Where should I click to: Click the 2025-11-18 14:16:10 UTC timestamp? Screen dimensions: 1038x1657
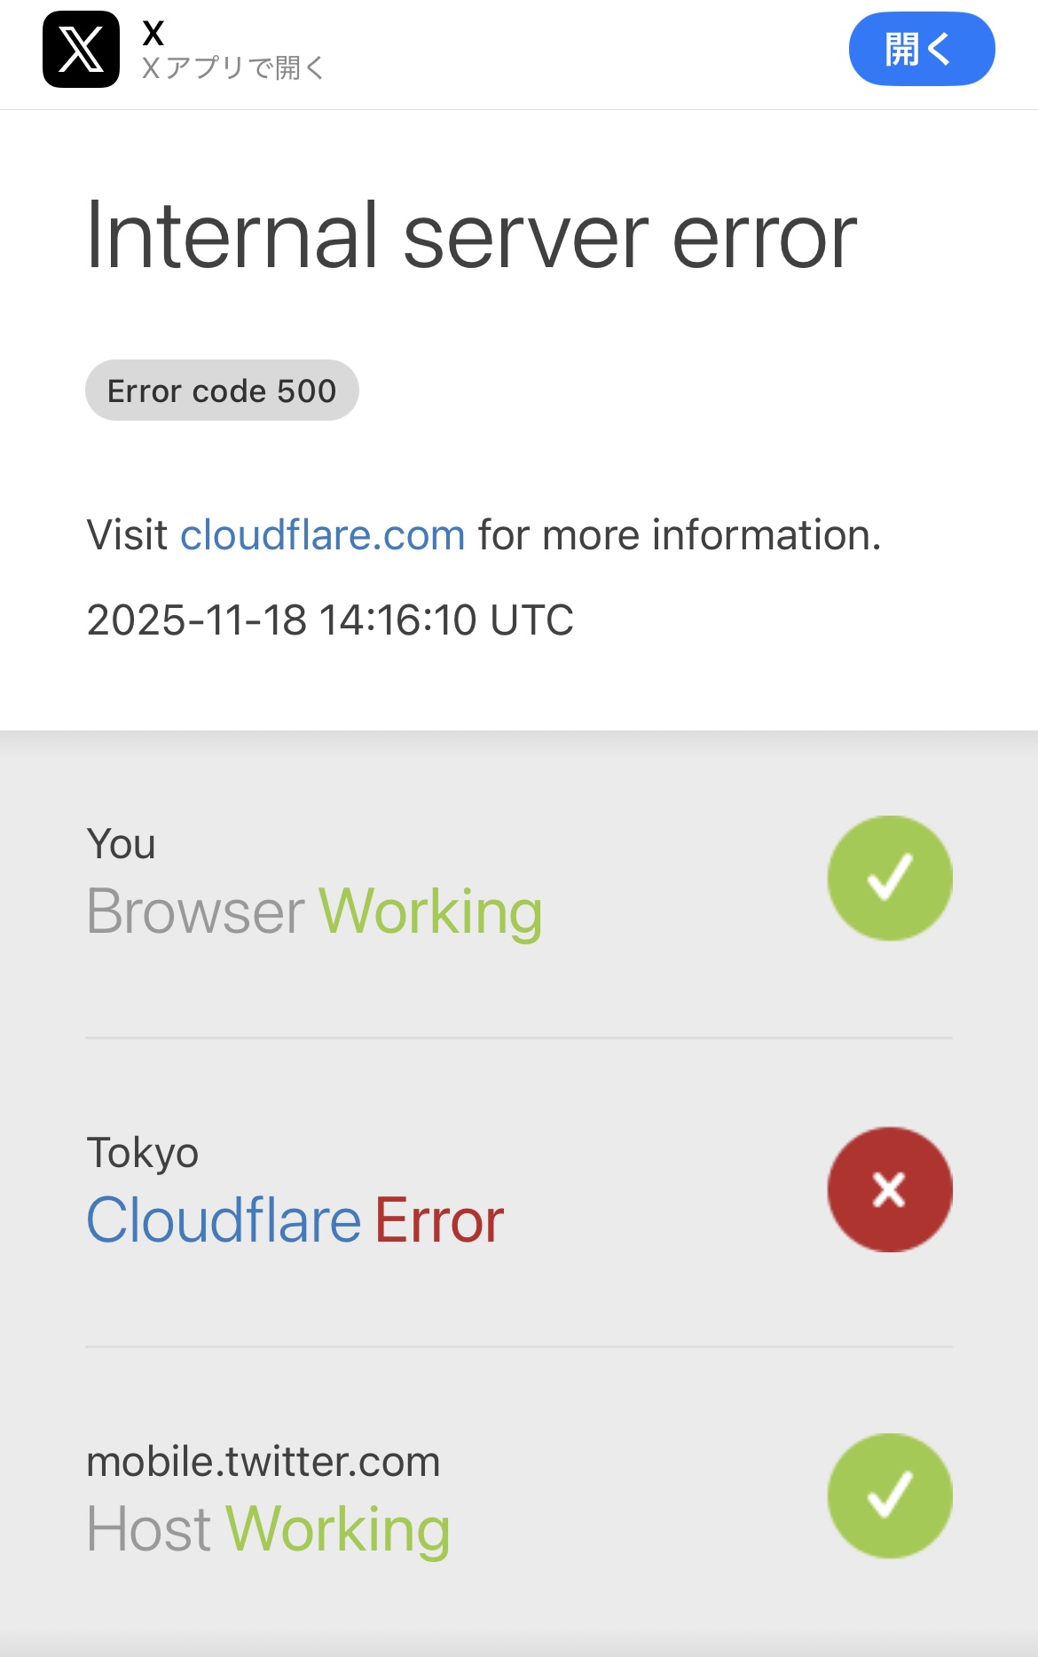tap(330, 619)
